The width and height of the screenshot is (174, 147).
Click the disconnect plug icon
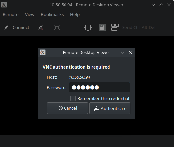40,27
